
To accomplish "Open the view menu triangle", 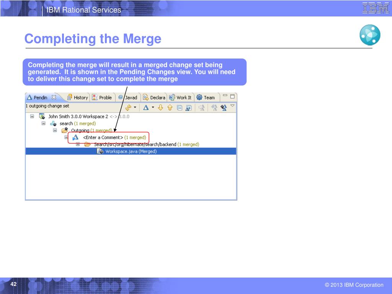I will pos(232,106).
